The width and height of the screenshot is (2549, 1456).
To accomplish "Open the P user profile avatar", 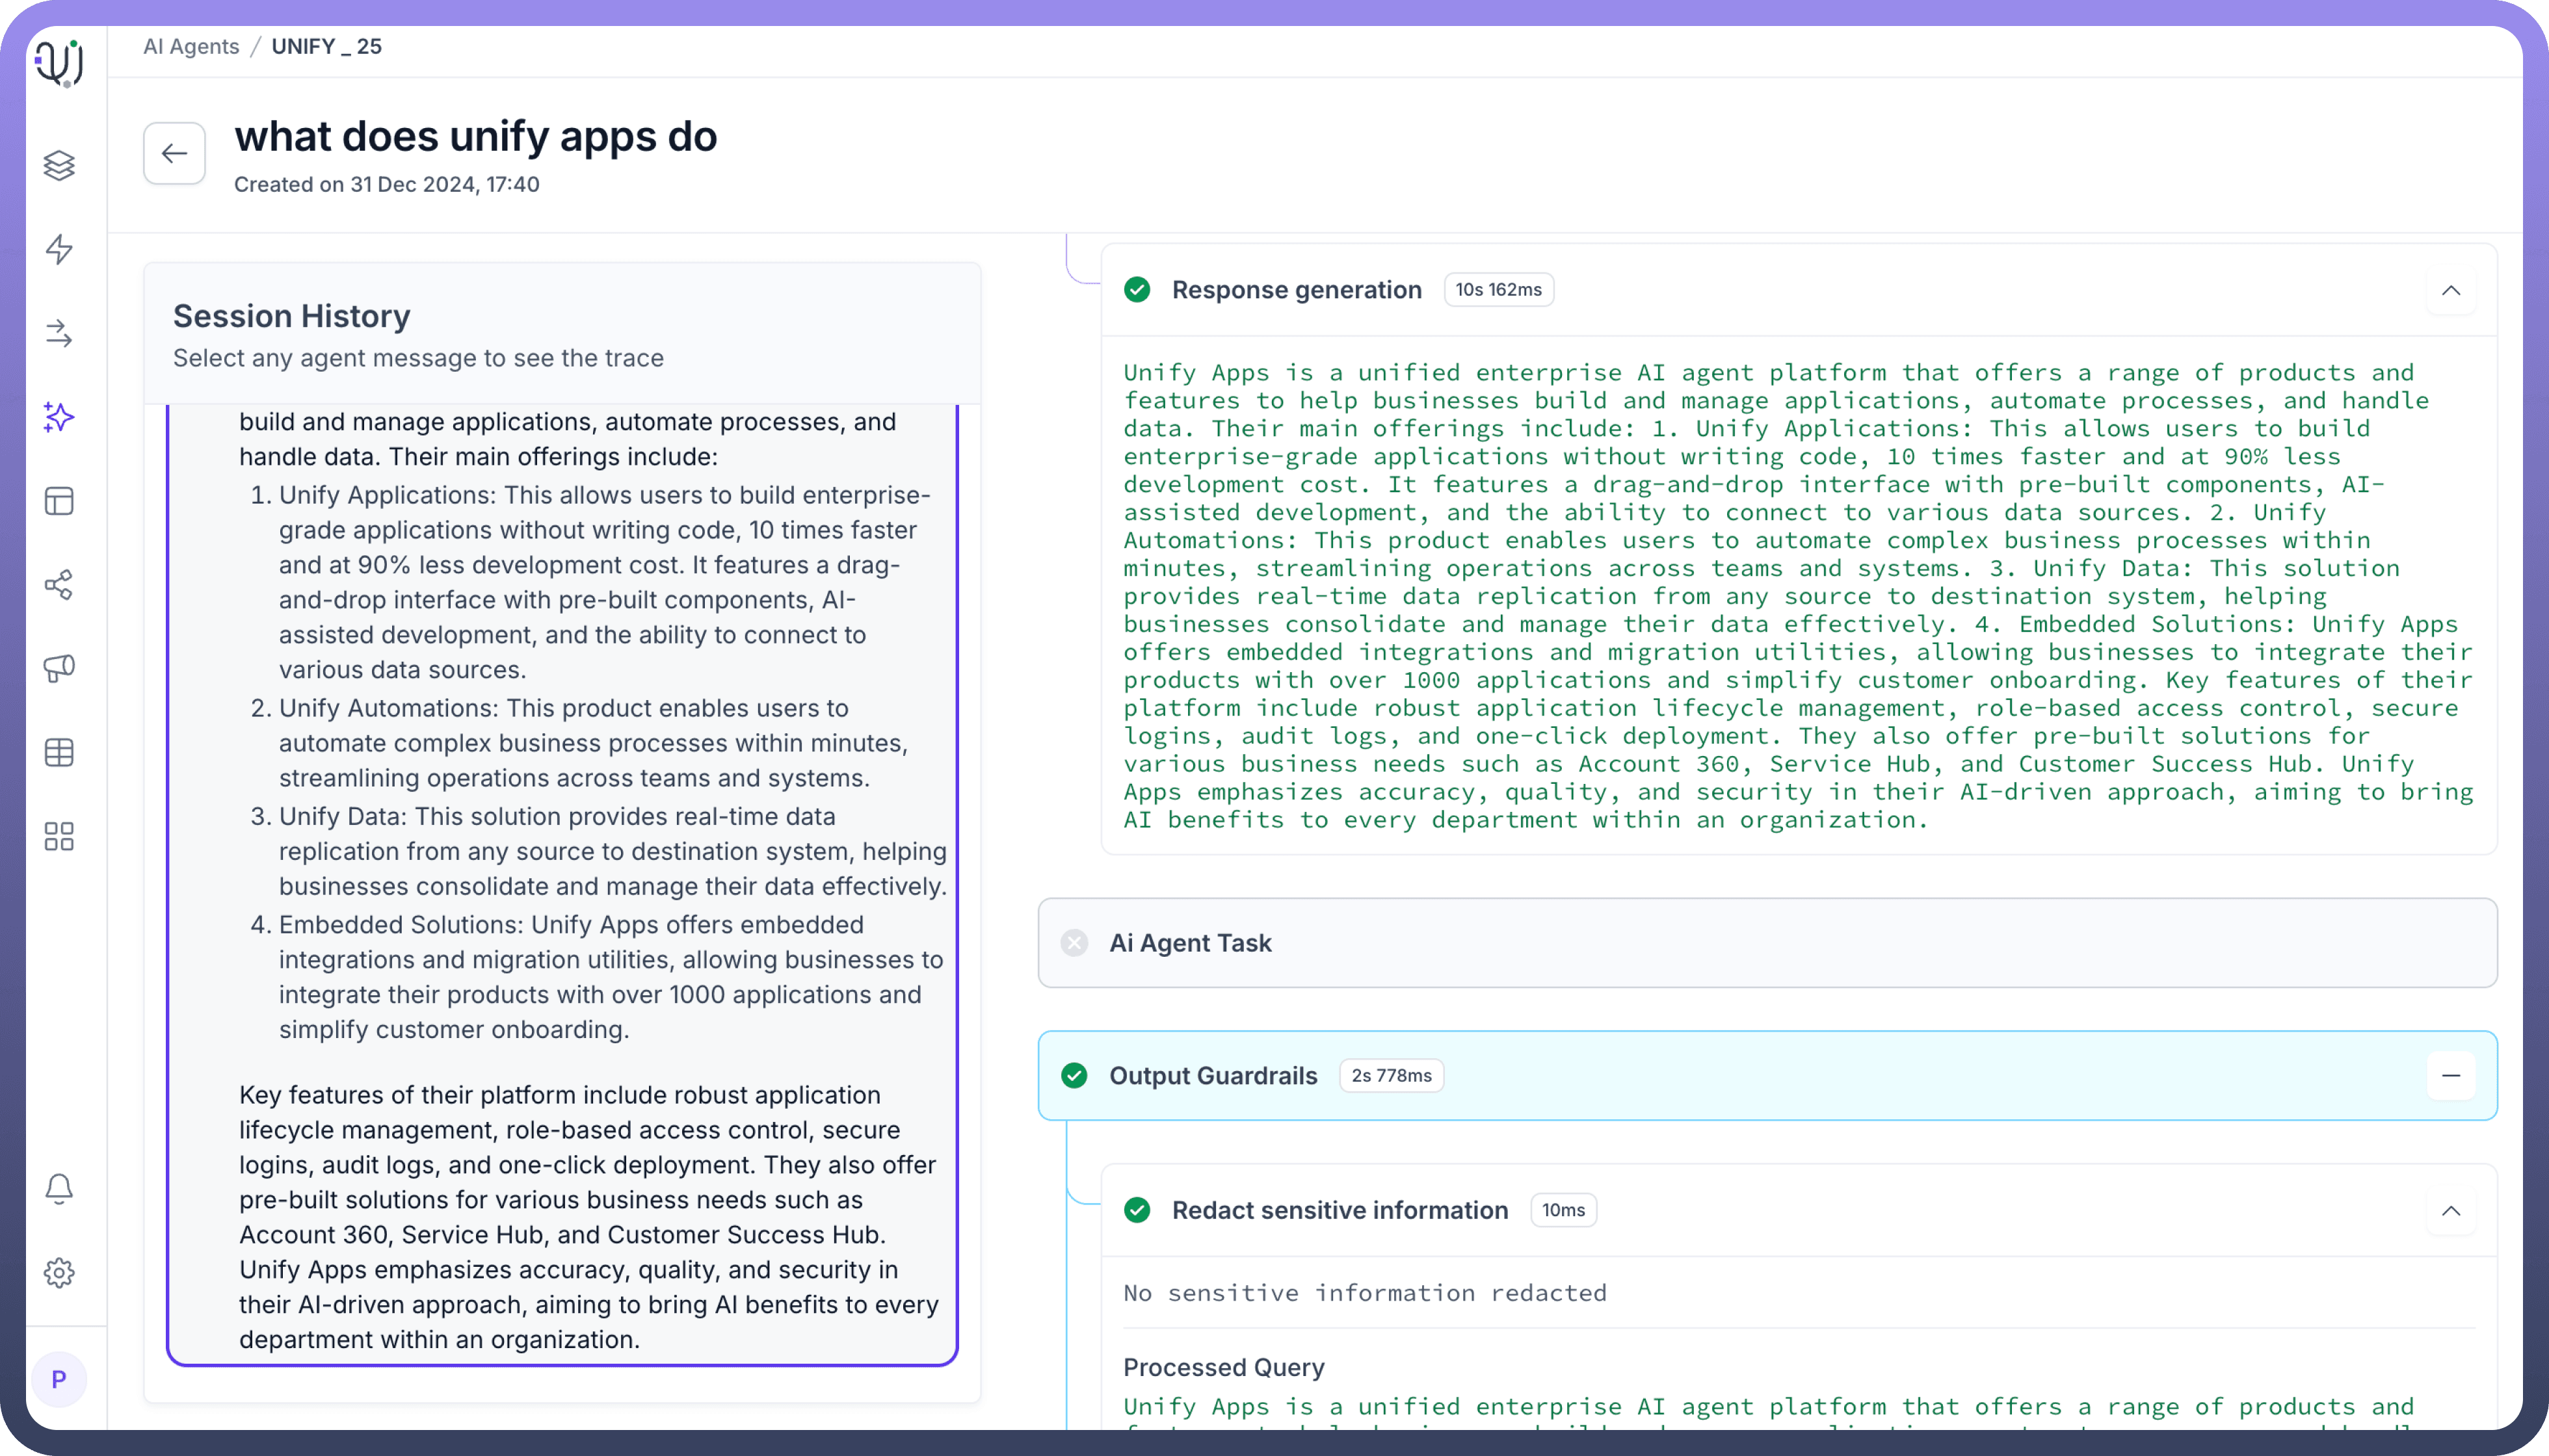I will pyautogui.click(x=59, y=1380).
